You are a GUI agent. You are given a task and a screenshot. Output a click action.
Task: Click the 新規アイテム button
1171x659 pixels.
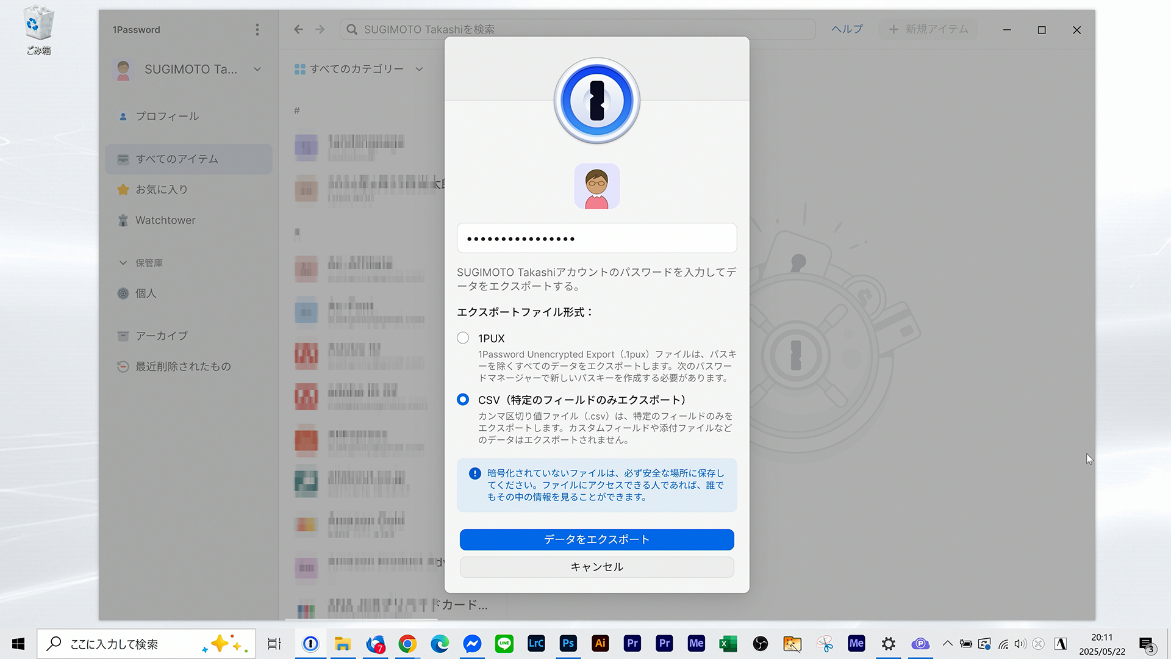point(928,29)
